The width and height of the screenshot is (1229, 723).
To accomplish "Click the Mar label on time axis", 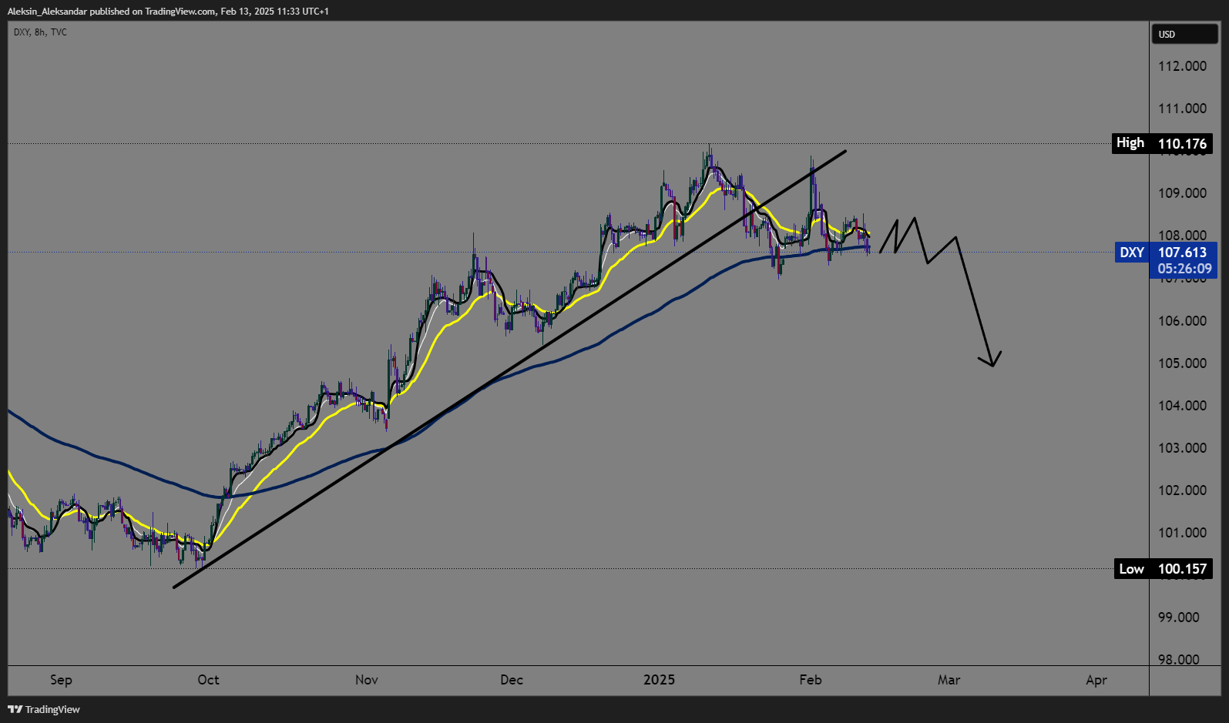I will click(x=949, y=680).
